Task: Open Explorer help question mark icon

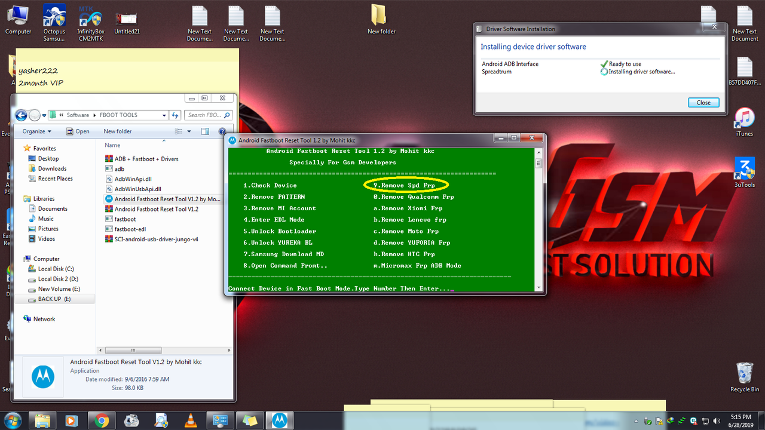Action: (222, 131)
